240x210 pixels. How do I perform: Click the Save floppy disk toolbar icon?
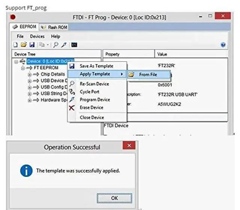click(31, 45)
